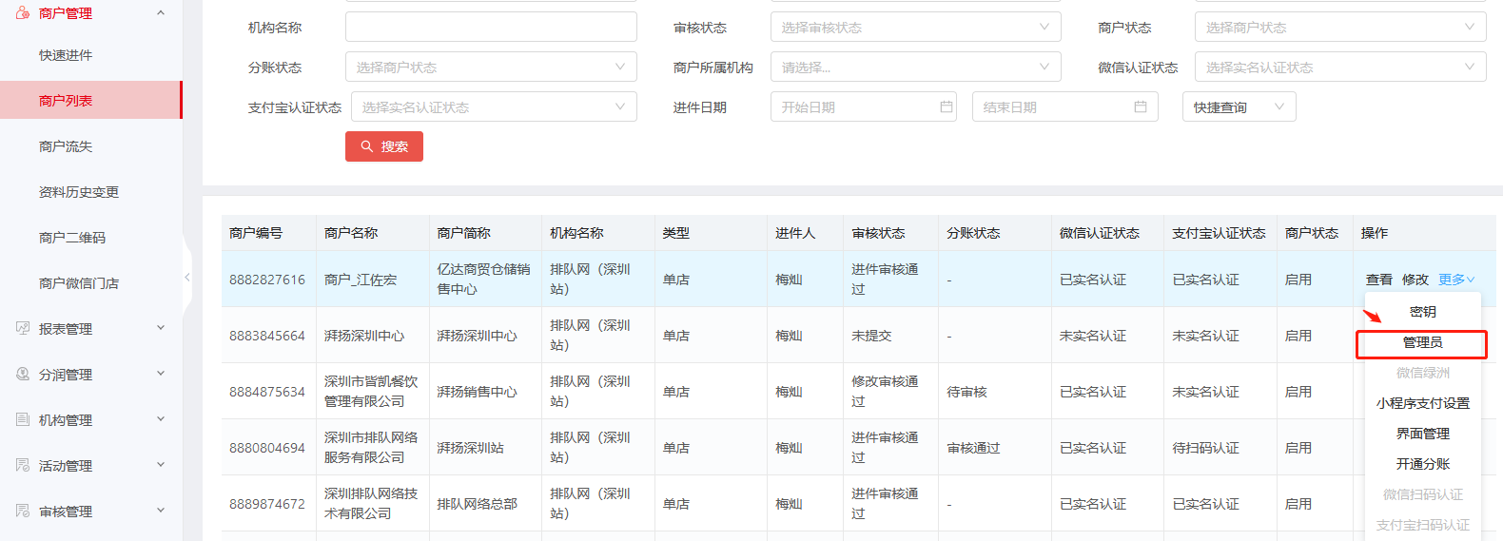
Task: Click calendar icon in 开始日期 field
Action: point(946,106)
